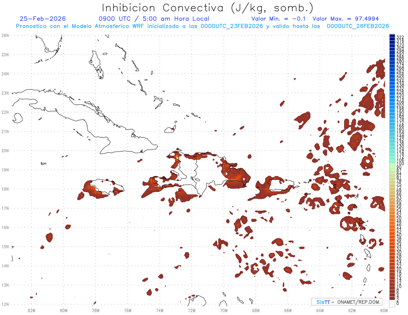Click the '18N' latitude label

[x=5, y=189]
